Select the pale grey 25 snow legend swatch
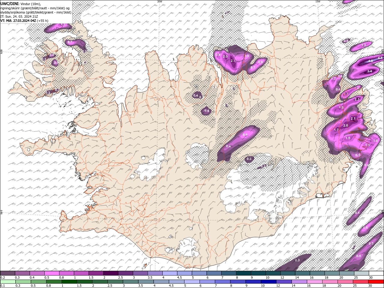The image size is (384, 288). click(x=361, y=273)
